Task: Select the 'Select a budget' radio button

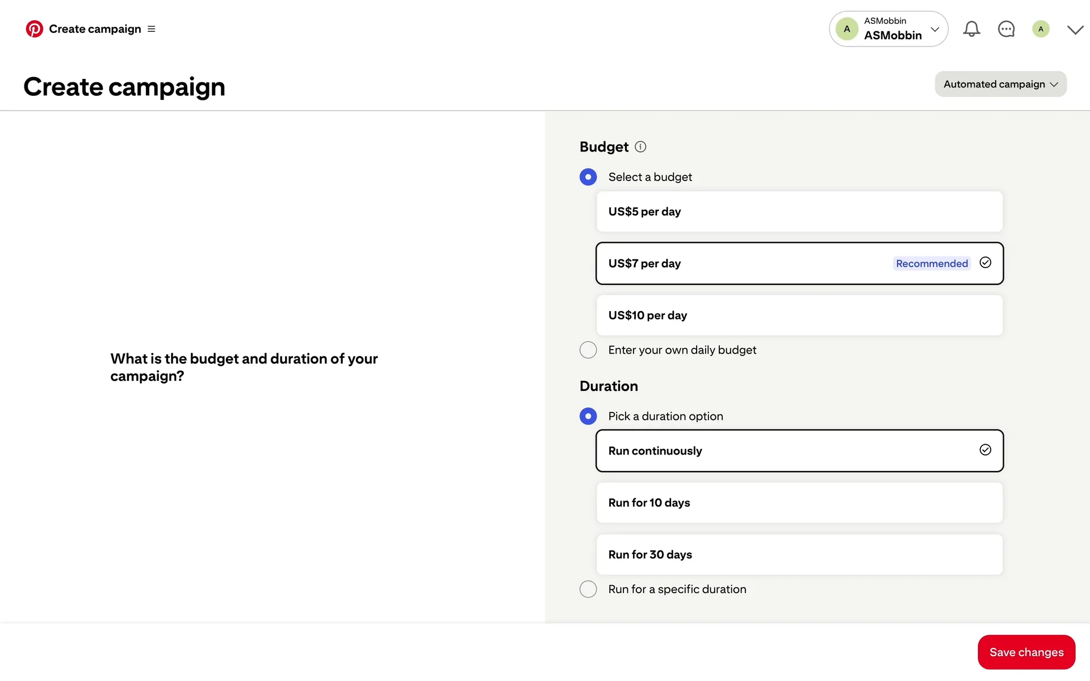Action: (588, 177)
